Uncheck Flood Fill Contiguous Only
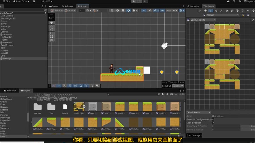This screenshot has height=143, width=255. click(x=213, y=120)
